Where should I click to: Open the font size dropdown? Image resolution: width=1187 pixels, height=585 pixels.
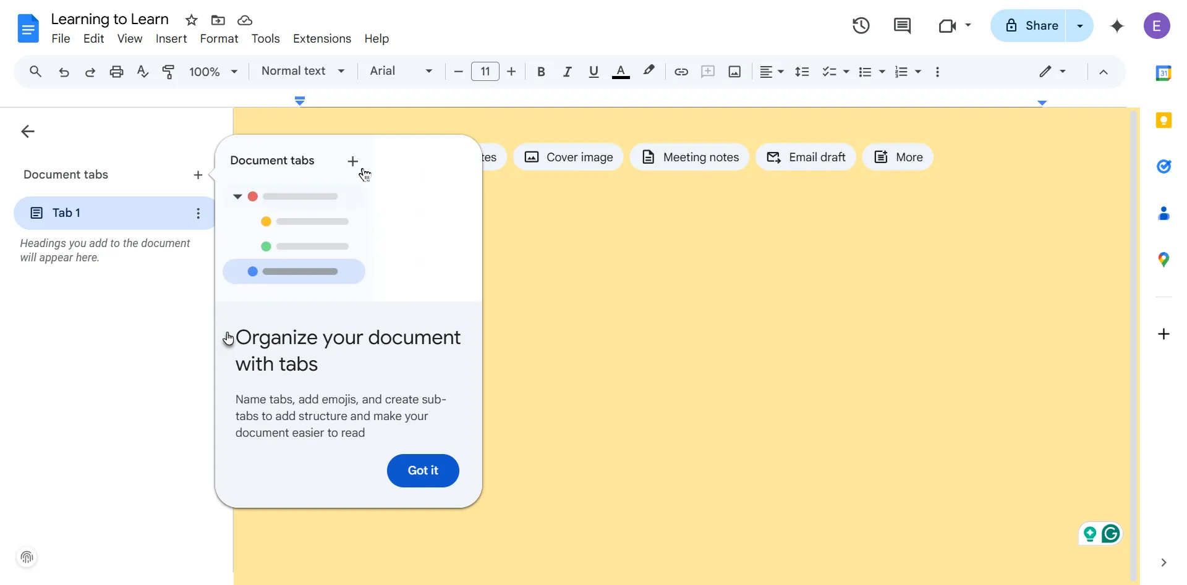(x=485, y=72)
